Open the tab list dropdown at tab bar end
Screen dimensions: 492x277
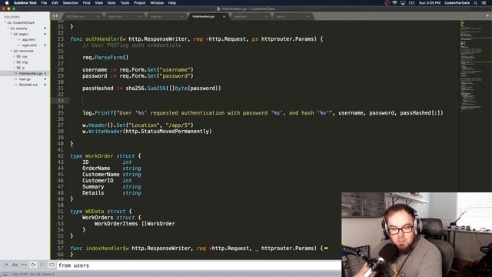tap(487, 15)
